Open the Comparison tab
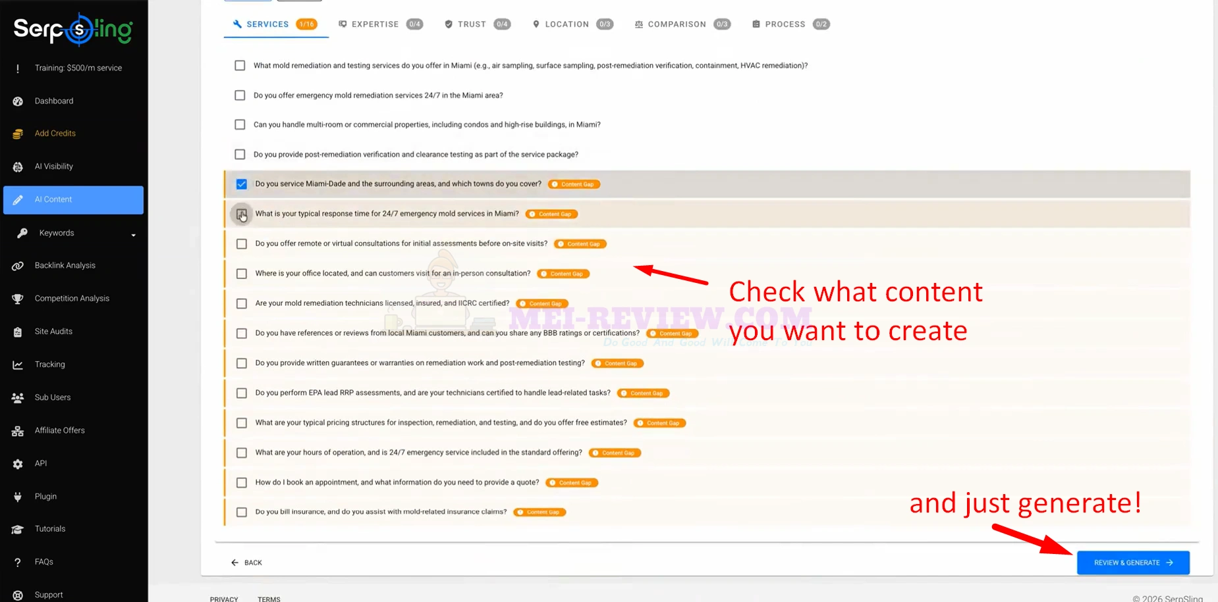 click(682, 24)
